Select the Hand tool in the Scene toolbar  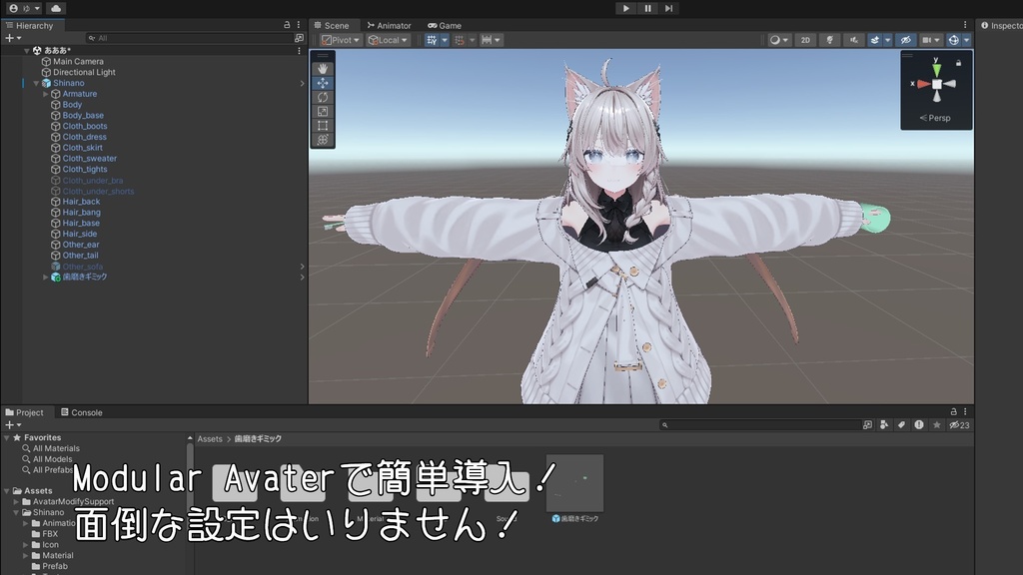[x=323, y=69]
